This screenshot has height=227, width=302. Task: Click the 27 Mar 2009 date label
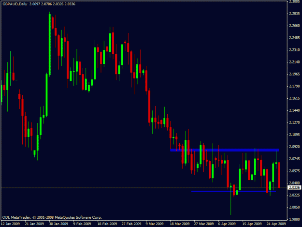(x=204, y=224)
